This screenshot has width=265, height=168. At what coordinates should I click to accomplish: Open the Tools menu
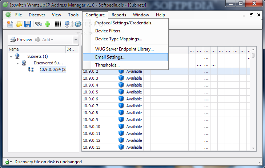point(73,15)
